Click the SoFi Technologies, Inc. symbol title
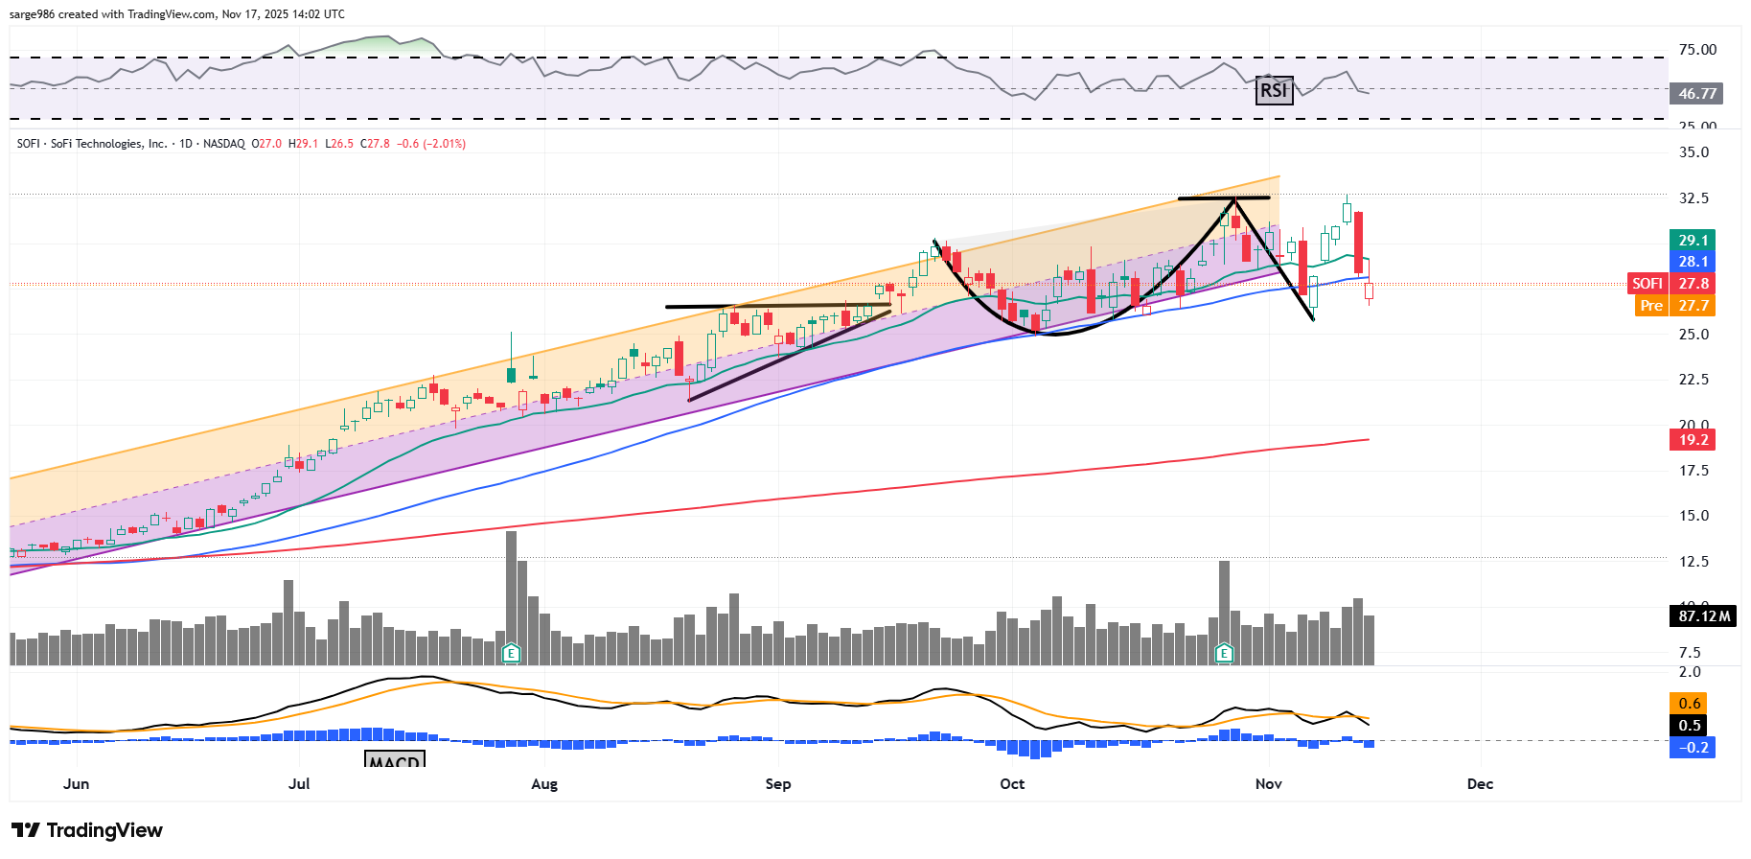This screenshot has width=1751, height=859. (108, 144)
